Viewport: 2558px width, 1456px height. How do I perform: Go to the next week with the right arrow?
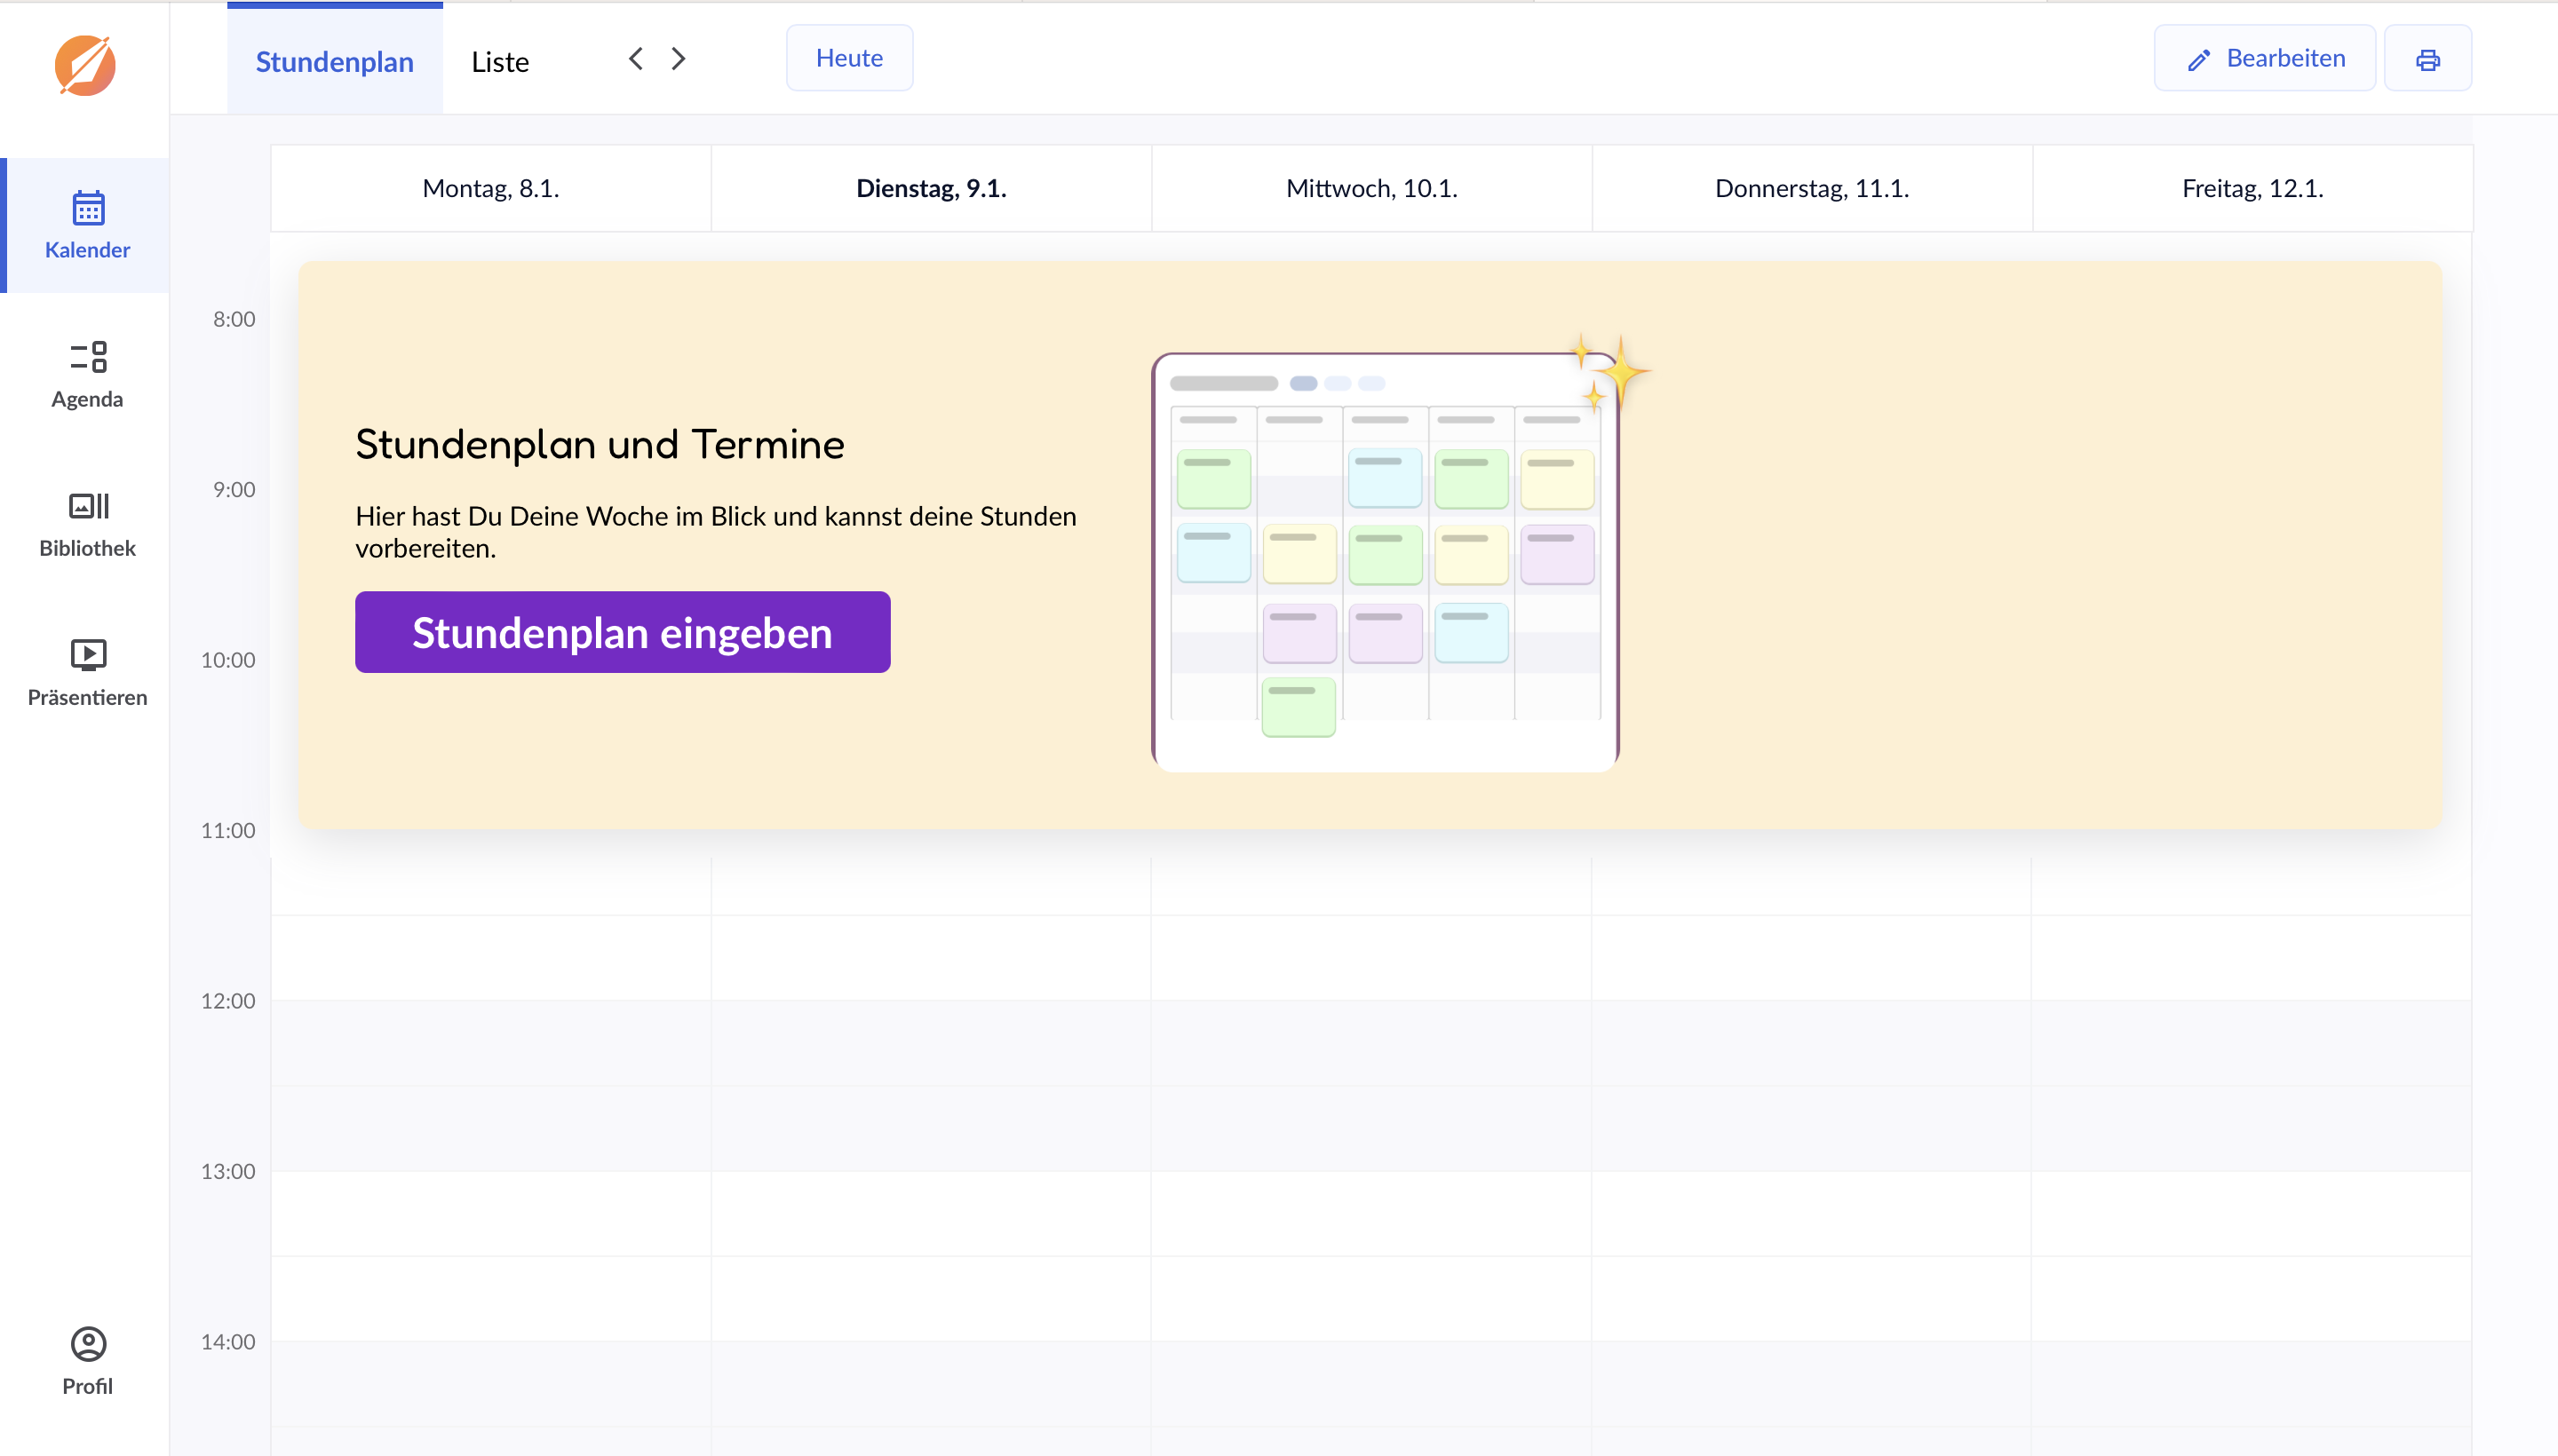point(679,58)
